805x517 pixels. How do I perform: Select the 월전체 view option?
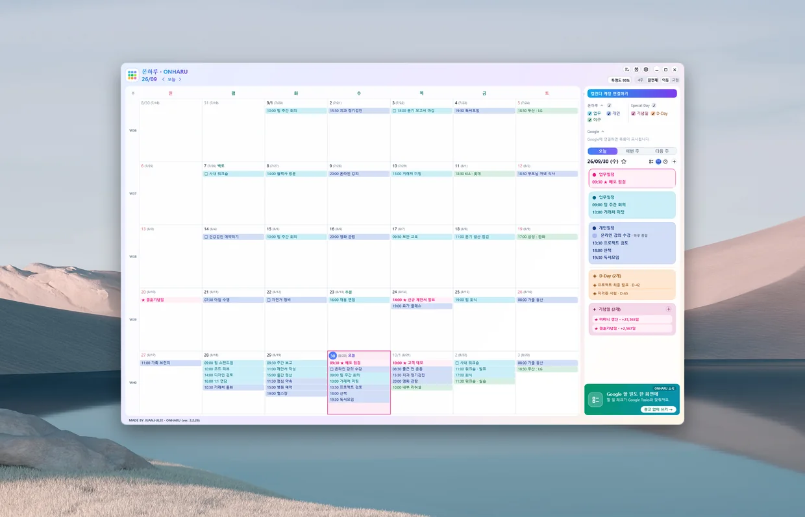652,80
